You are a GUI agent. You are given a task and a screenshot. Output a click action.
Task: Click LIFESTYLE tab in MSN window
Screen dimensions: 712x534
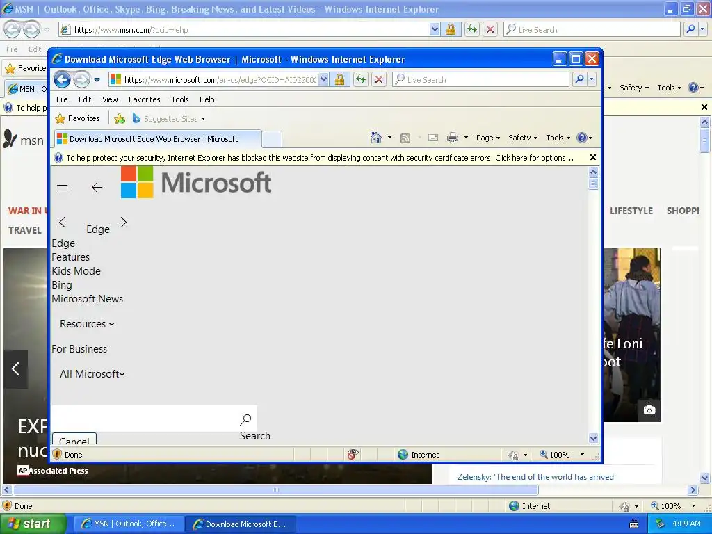(x=631, y=211)
